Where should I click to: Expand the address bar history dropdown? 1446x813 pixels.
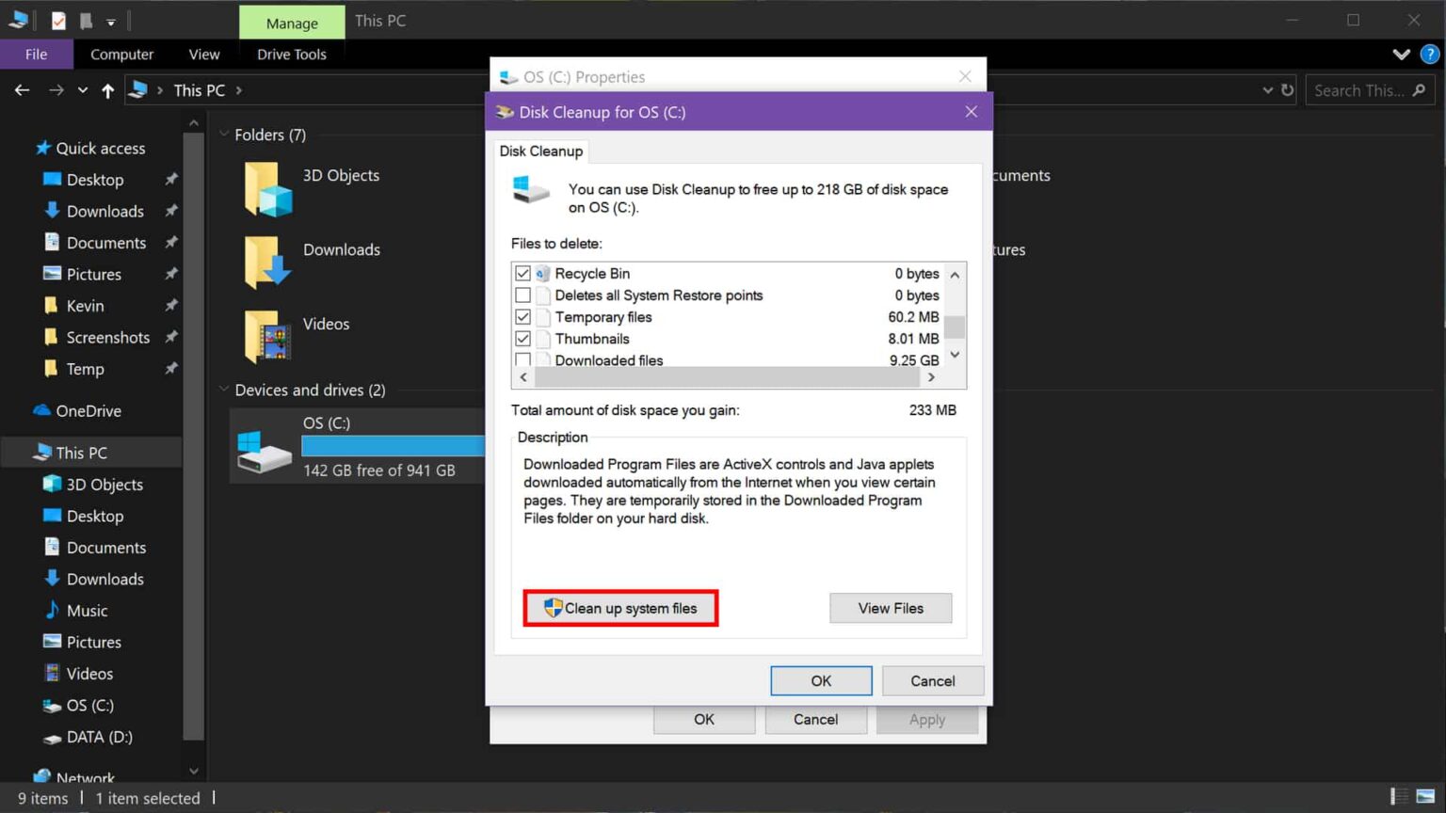click(1269, 89)
